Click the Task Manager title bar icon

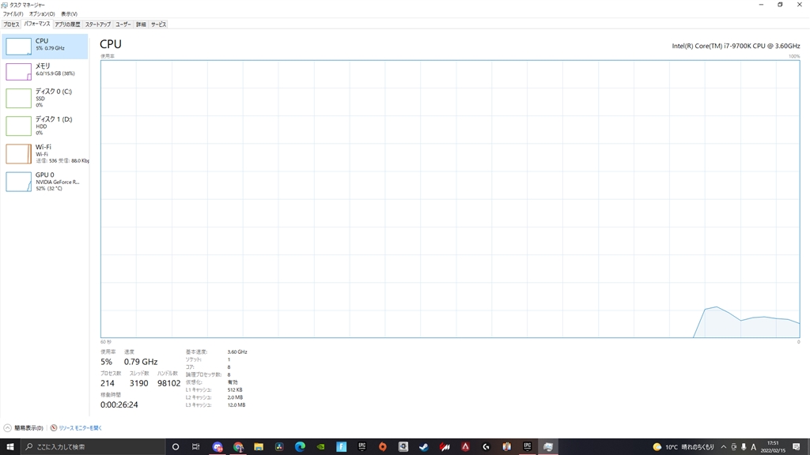click(5, 5)
